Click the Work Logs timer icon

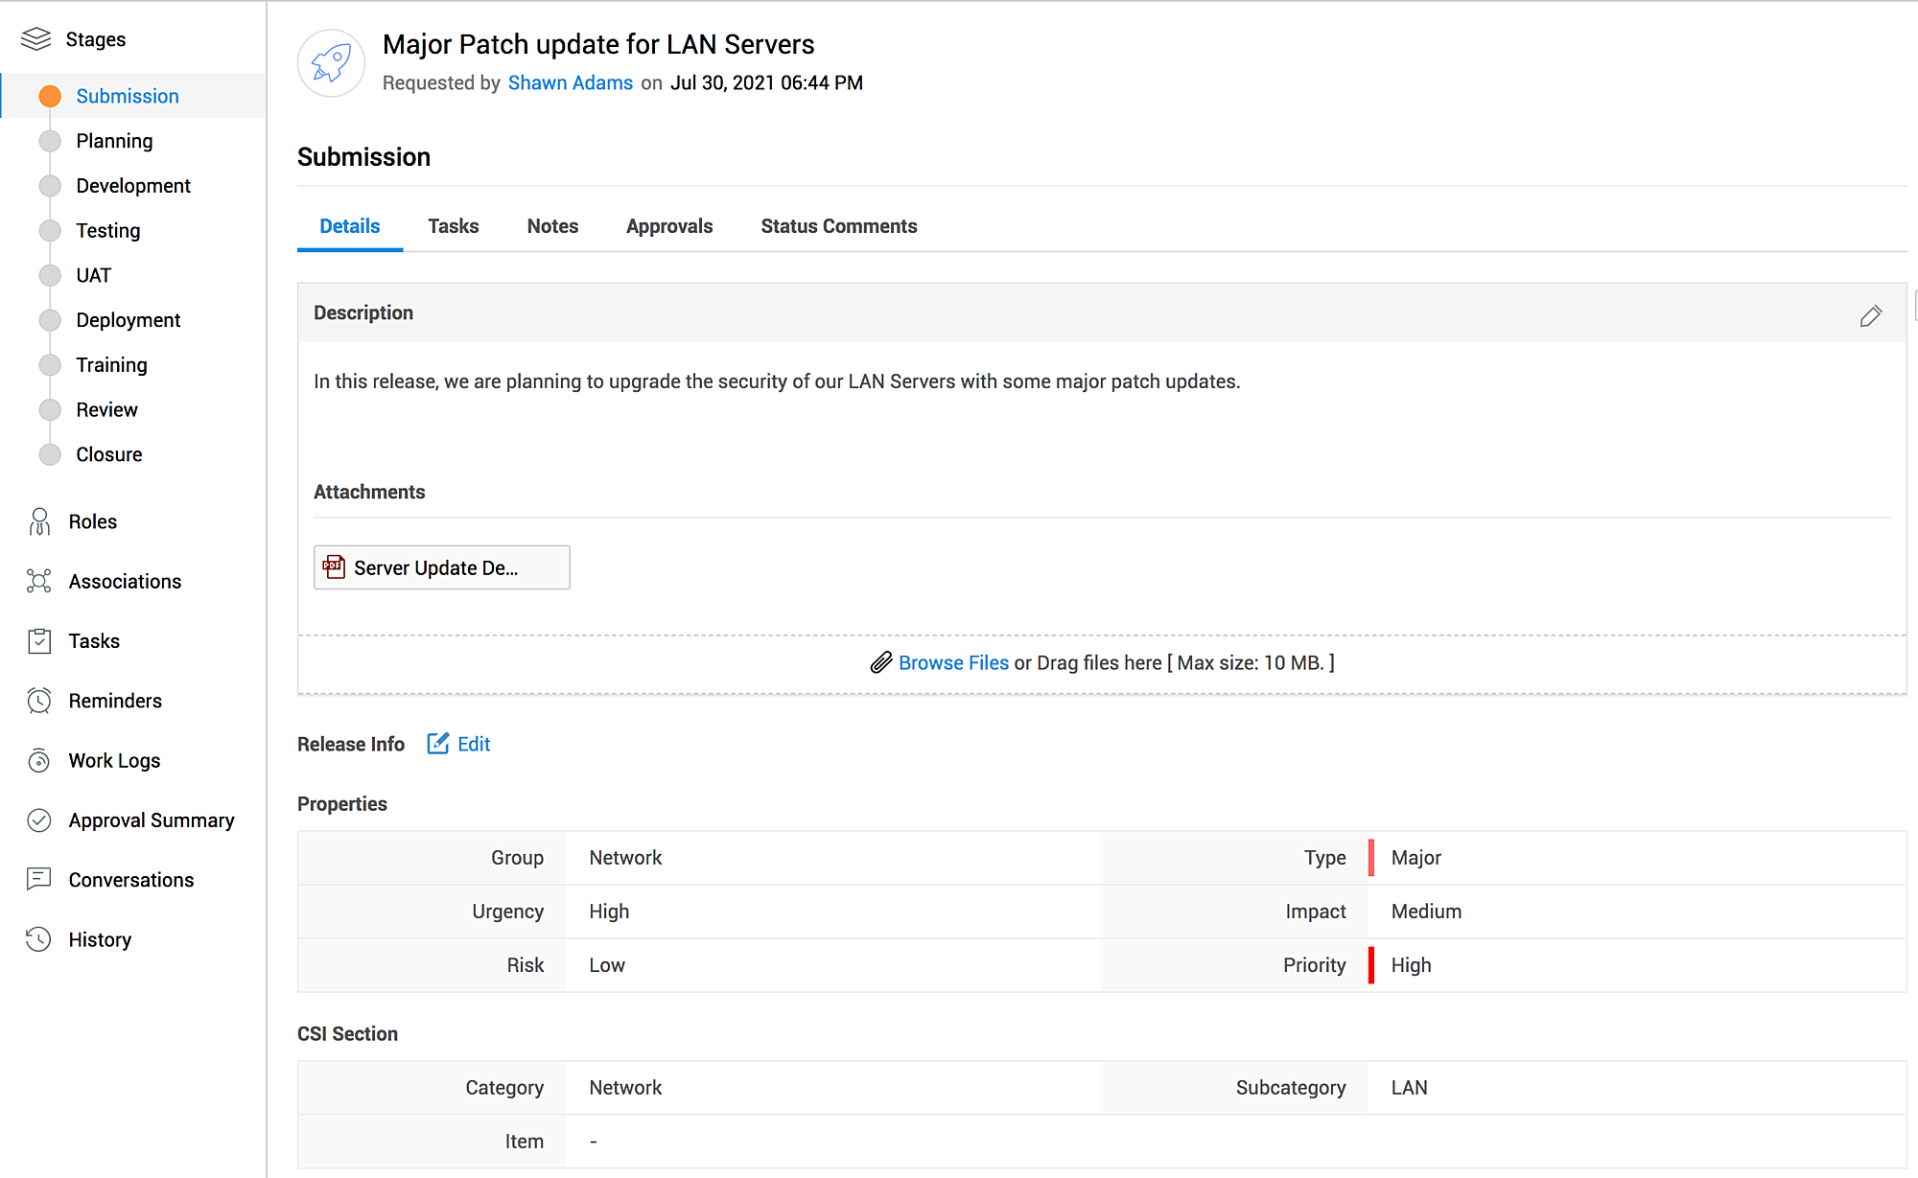click(39, 760)
